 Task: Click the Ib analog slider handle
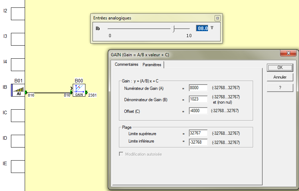173,29
